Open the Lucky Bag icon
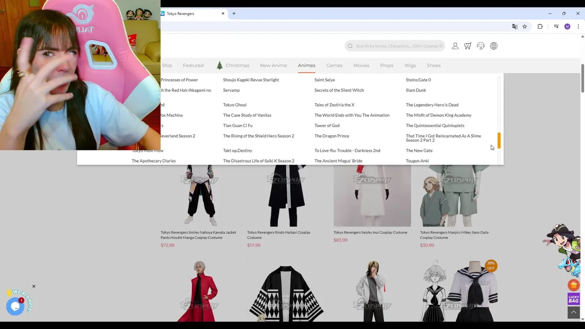The height and width of the screenshot is (329, 585). click(x=574, y=299)
